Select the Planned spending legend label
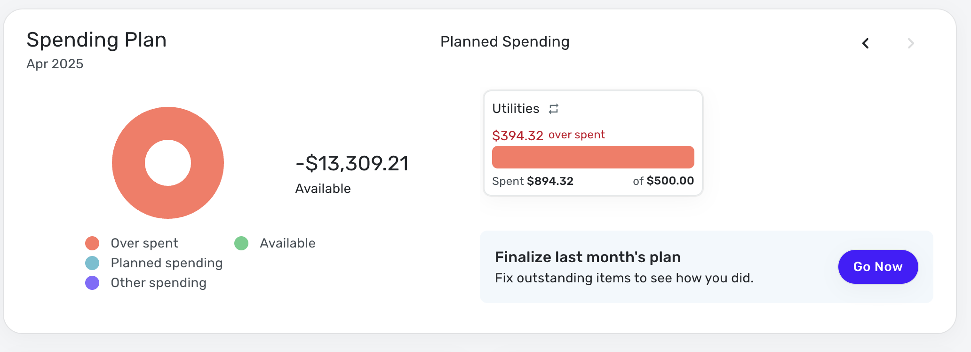Image resolution: width=971 pixels, height=352 pixels. (x=167, y=263)
